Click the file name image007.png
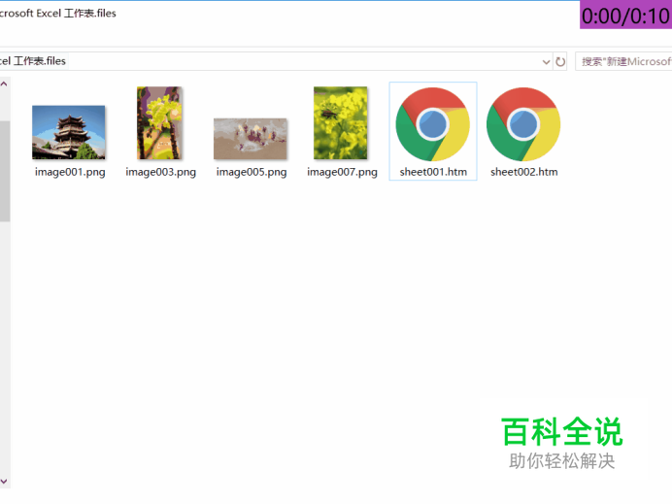 point(342,172)
